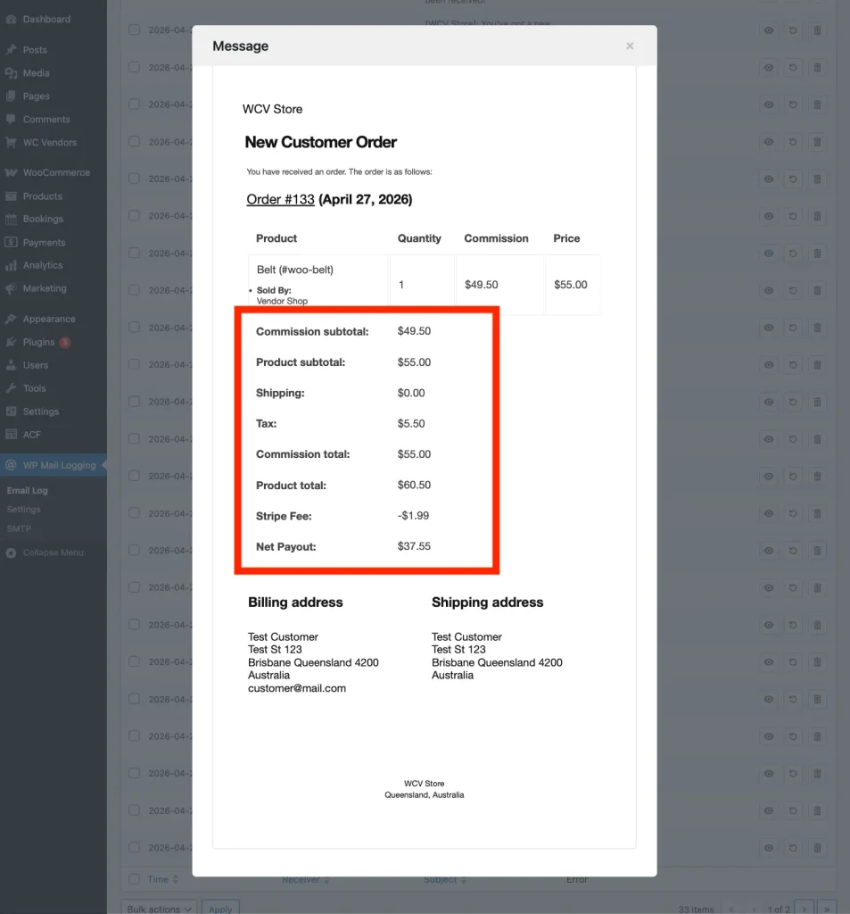Open the WP Mail Logging menu
Image resolution: width=850 pixels, height=914 pixels.
(x=53, y=465)
